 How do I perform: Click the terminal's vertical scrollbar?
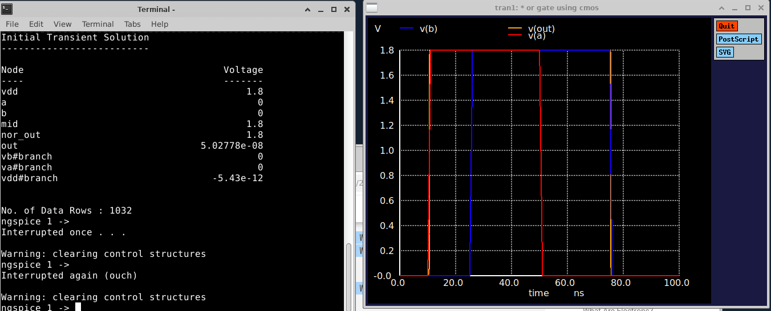click(349, 273)
